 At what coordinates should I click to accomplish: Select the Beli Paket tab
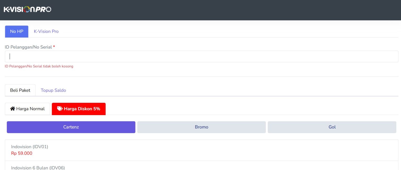(x=20, y=90)
